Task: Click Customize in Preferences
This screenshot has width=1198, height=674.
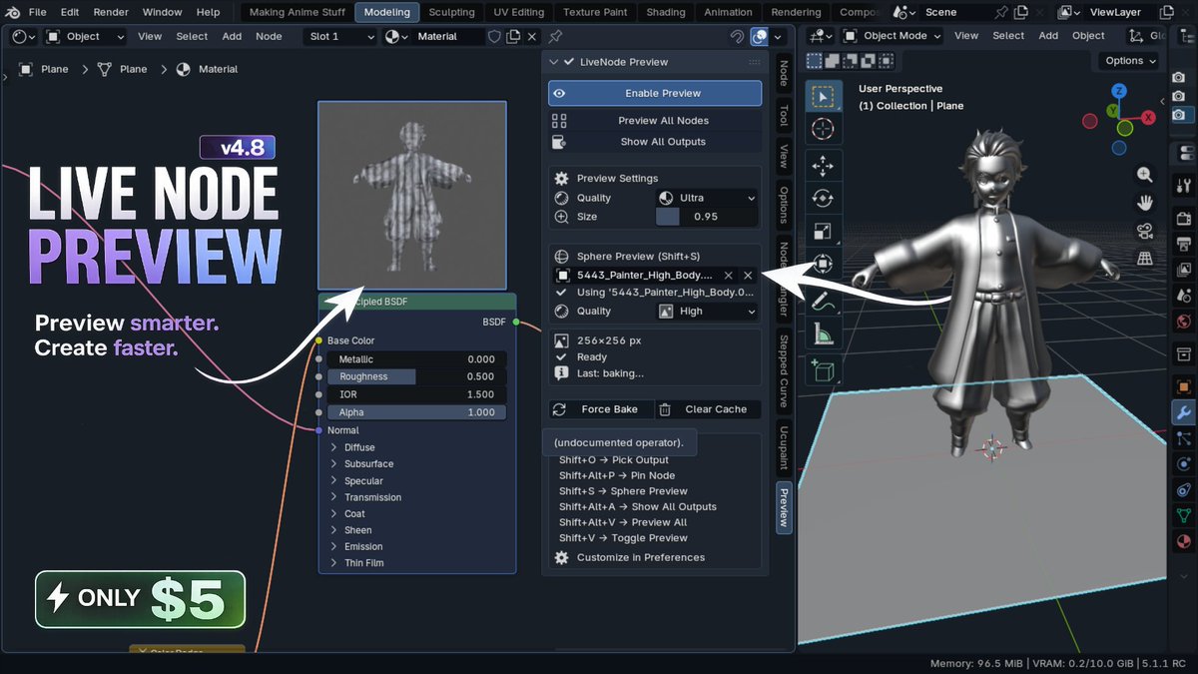Action: pyautogui.click(x=641, y=557)
